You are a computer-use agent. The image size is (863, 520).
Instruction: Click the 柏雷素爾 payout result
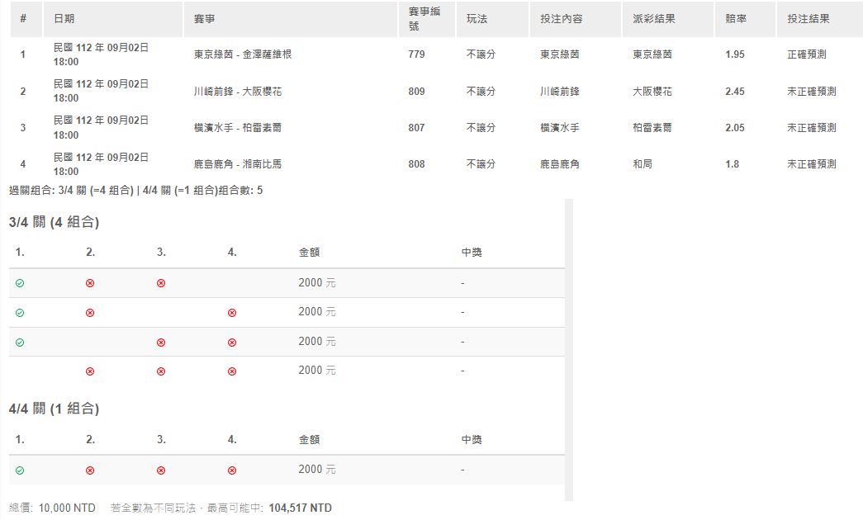pos(652,128)
